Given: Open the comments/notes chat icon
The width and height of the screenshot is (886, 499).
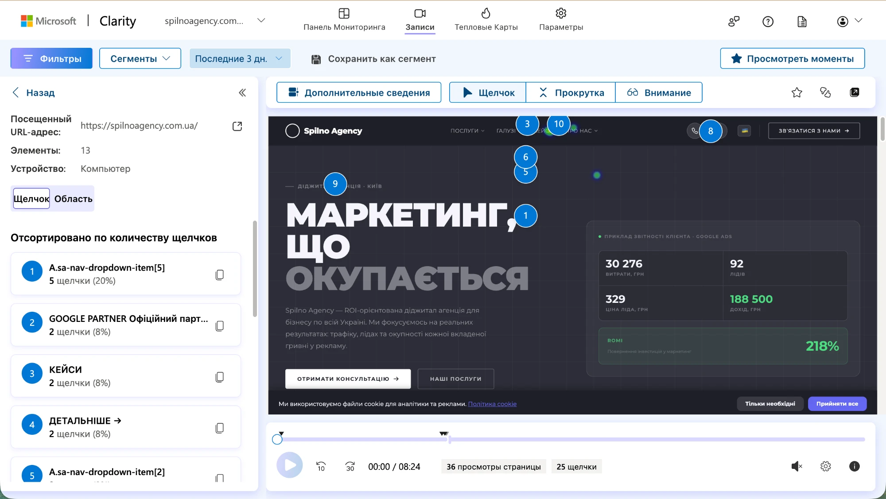Looking at the screenshot, I should [825, 92].
